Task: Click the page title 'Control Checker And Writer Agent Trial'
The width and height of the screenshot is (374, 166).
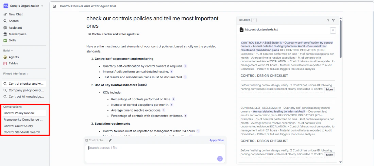Action: [x=88, y=6]
